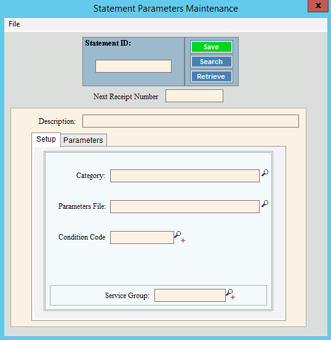Close the Statement Parameters Maintenance window
The image size is (331, 340).
pyautogui.click(x=318, y=6)
